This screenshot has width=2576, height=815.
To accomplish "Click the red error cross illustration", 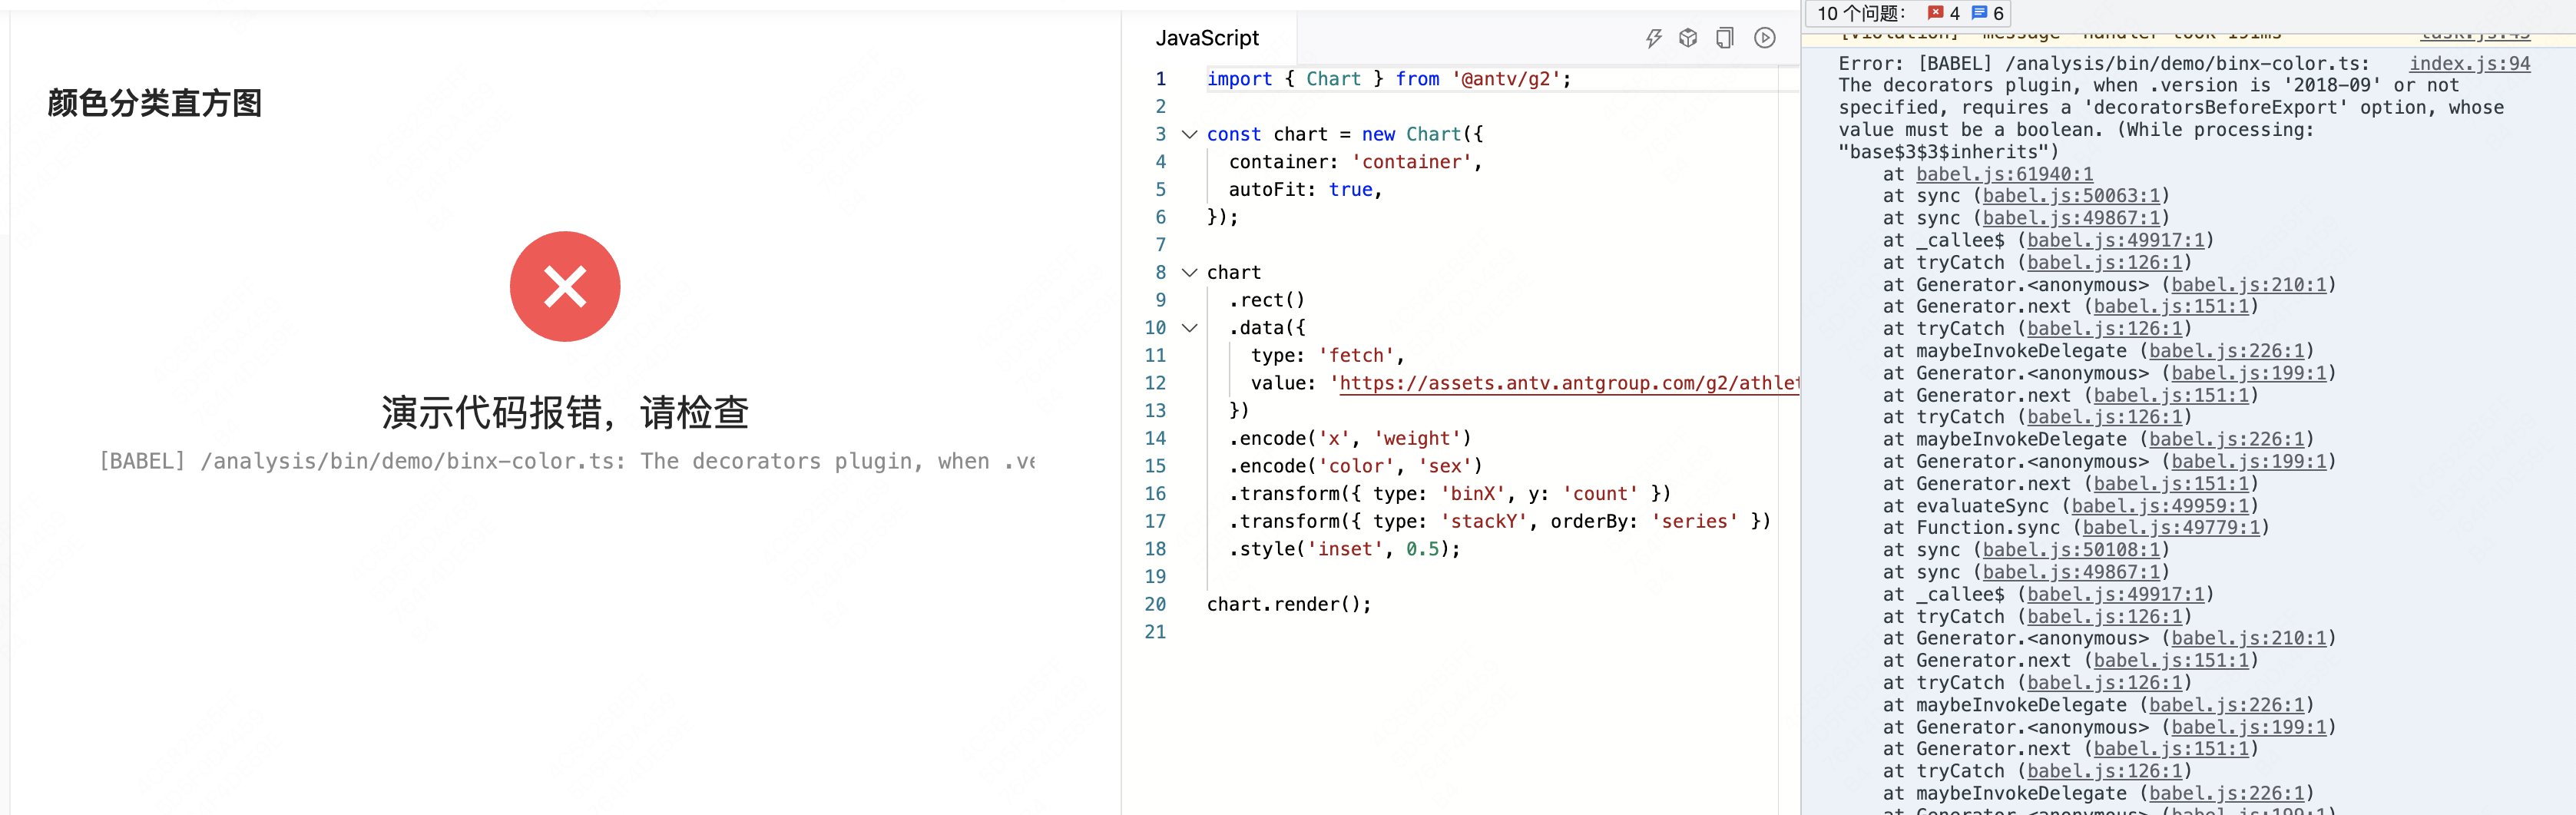I will (x=565, y=287).
